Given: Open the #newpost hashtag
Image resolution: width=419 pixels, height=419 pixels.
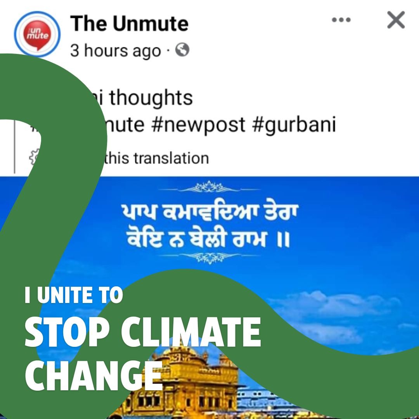Looking at the screenshot, I should (198, 125).
